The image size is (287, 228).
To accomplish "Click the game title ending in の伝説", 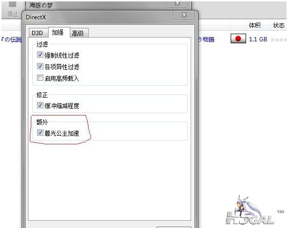I will [12, 39].
